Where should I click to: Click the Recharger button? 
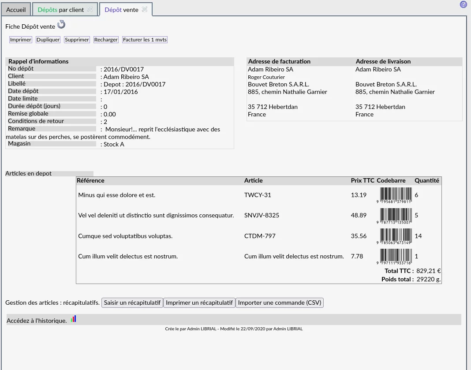tap(106, 40)
